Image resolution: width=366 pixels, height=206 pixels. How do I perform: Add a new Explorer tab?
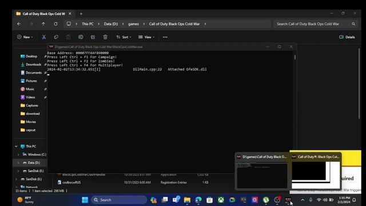[x=81, y=14]
